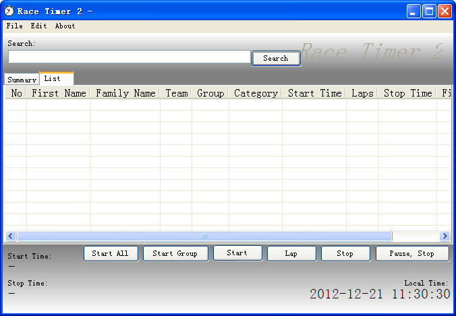This screenshot has height=316, width=456.
Task: Click the Team column header
Action: 176,93
